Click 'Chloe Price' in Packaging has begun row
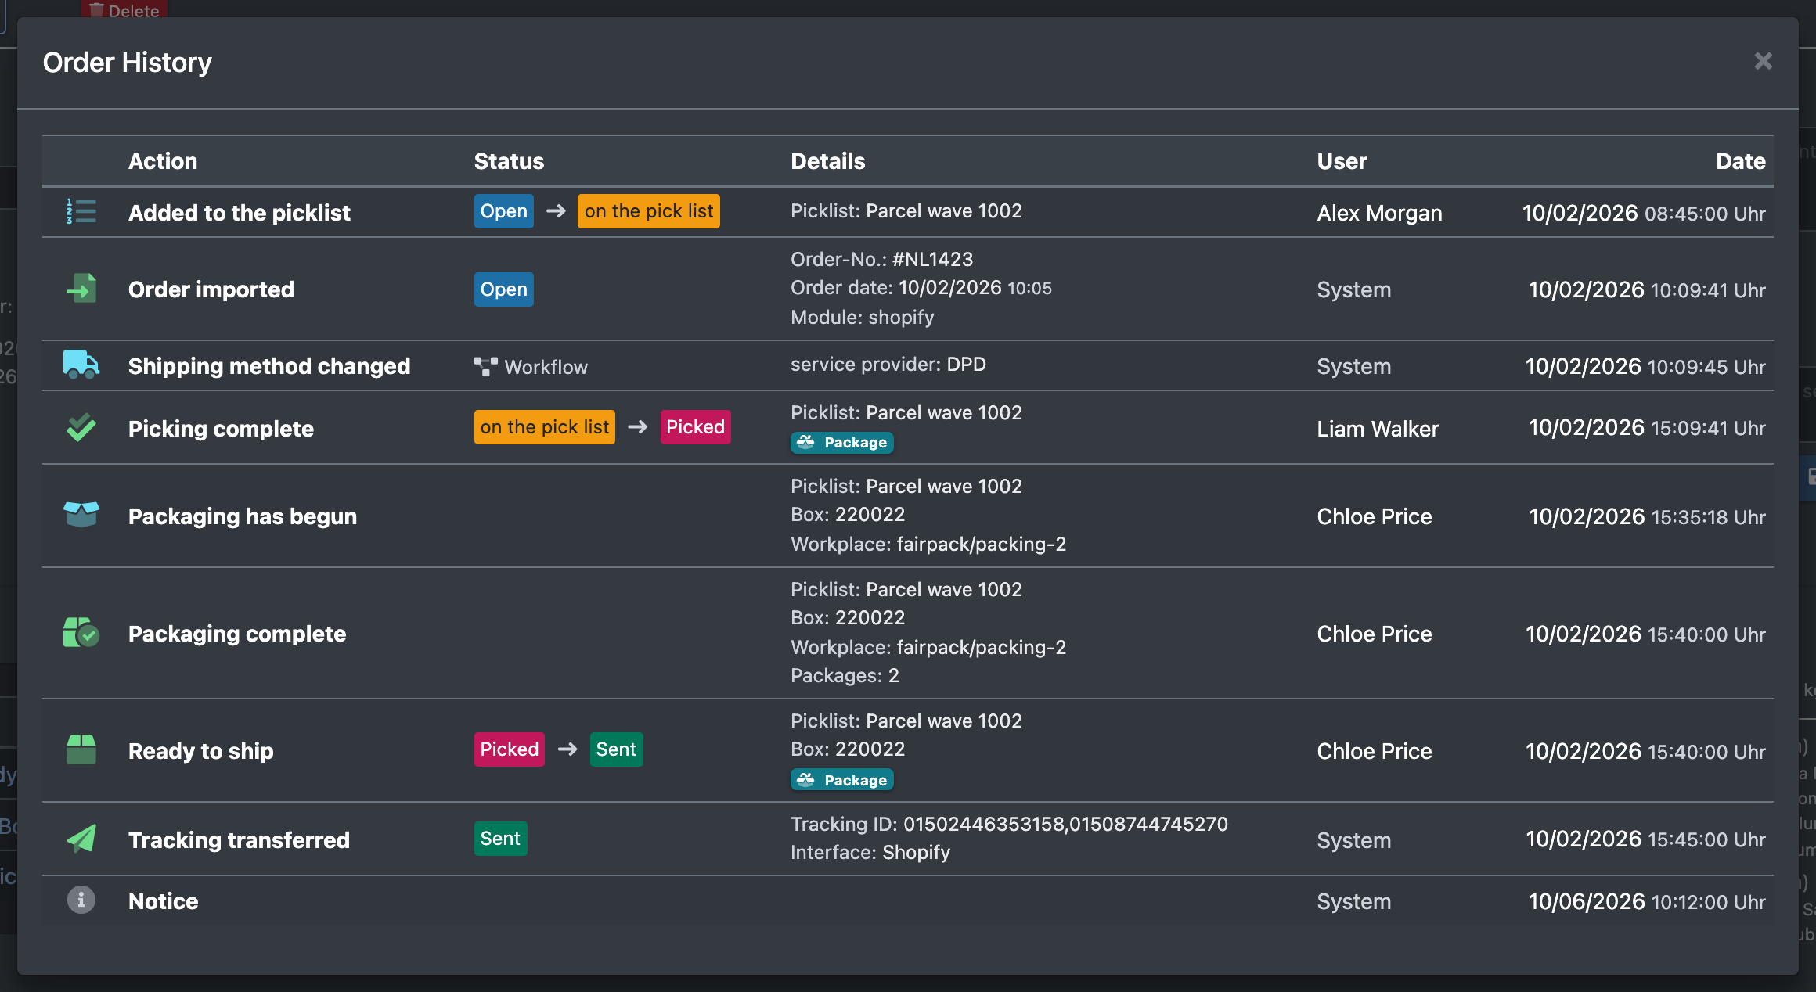 pyautogui.click(x=1375, y=516)
